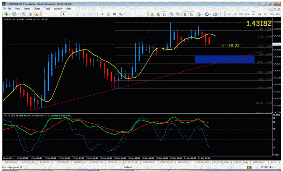The image size is (283, 171).
Task: Switch chart to MN timeframe
Action: [278, 14]
